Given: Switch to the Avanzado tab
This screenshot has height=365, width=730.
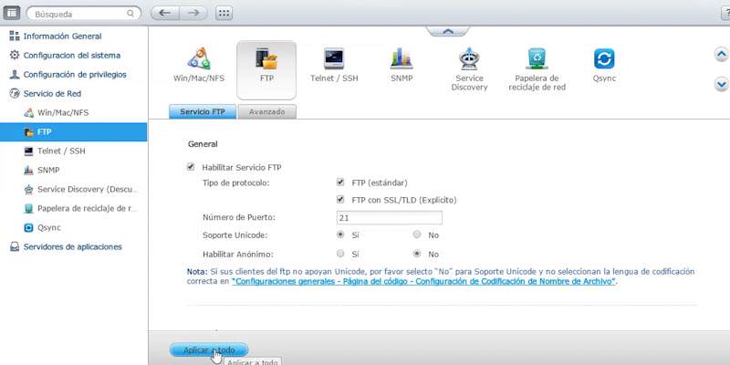Looking at the screenshot, I should pos(266,111).
